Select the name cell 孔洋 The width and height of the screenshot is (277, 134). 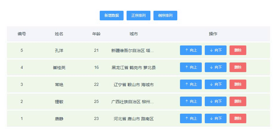(59, 51)
